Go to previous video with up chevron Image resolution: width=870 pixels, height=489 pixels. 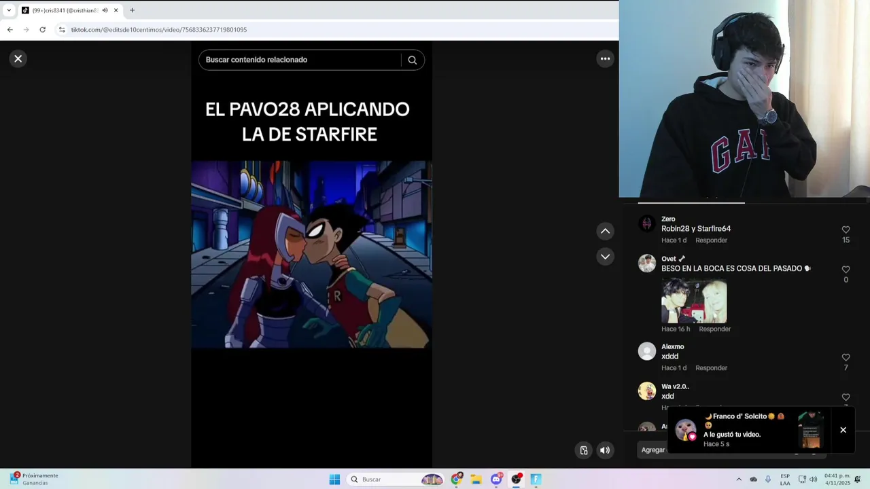605,231
